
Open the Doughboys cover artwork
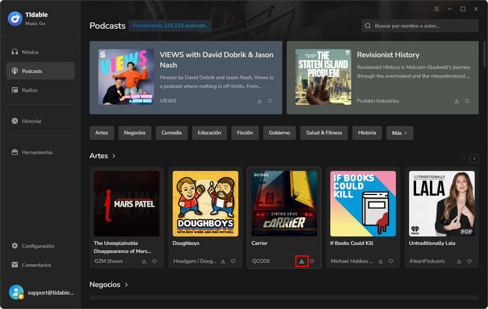pos(206,204)
